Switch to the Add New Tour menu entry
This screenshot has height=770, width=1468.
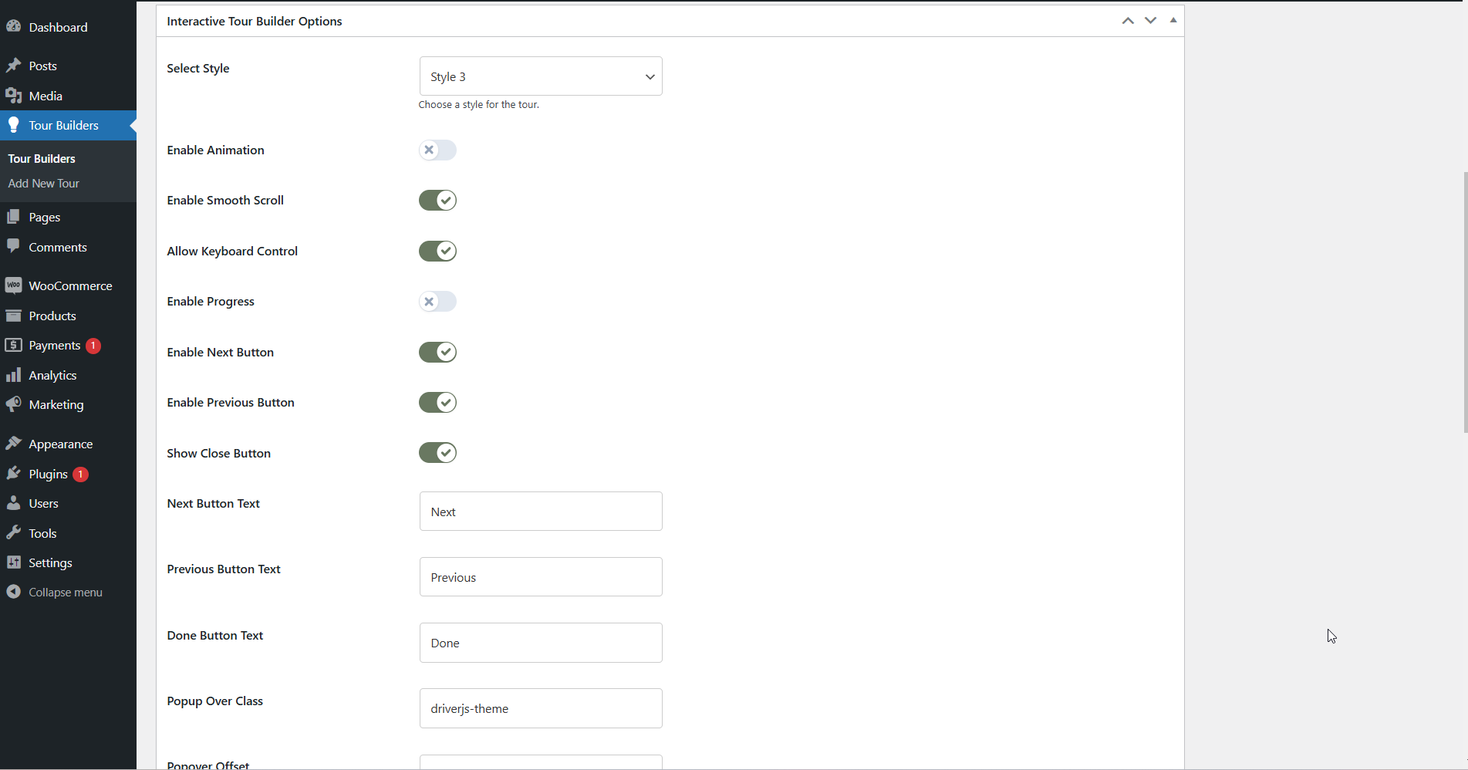coord(43,184)
